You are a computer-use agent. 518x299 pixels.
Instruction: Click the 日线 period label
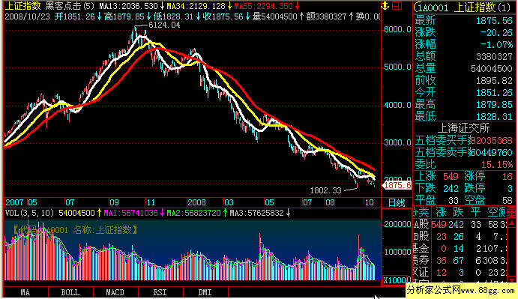pos(397,202)
